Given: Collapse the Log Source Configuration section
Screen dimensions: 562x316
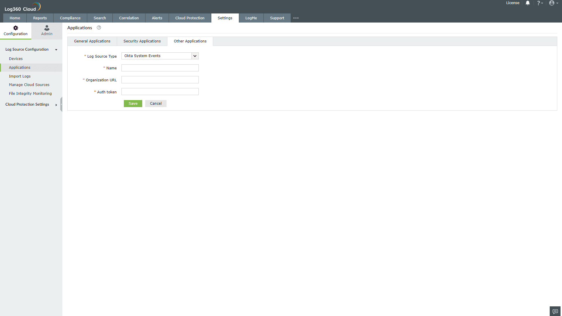Looking at the screenshot, I should [56, 50].
